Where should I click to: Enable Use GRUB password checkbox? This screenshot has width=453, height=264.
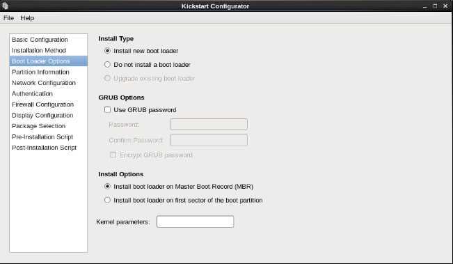107,109
